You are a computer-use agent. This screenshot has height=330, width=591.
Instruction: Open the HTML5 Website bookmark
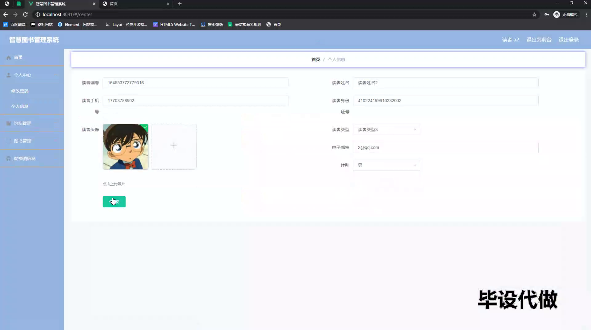(174, 24)
